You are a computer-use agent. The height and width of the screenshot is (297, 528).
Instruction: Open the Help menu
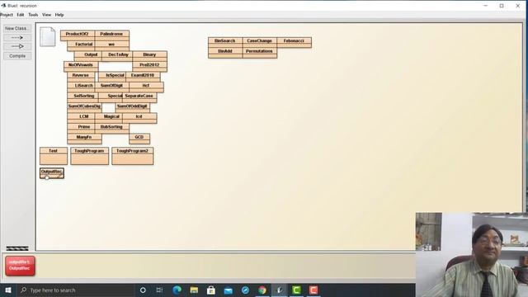59,15
